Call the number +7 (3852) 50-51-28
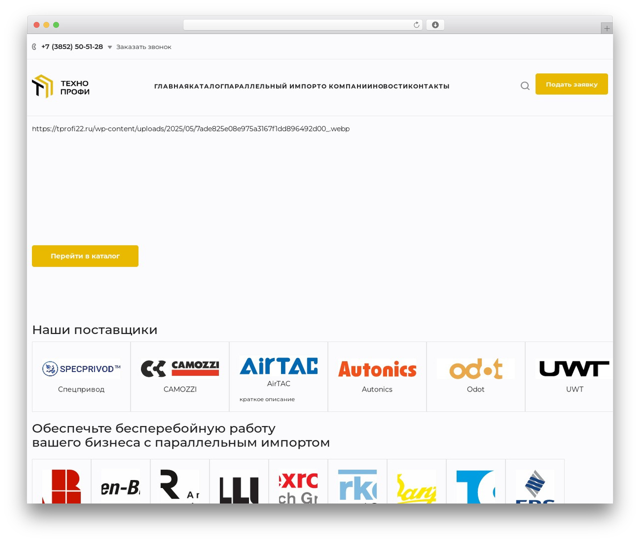The width and height of the screenshot is (640, 542). [x=72, y=46]
